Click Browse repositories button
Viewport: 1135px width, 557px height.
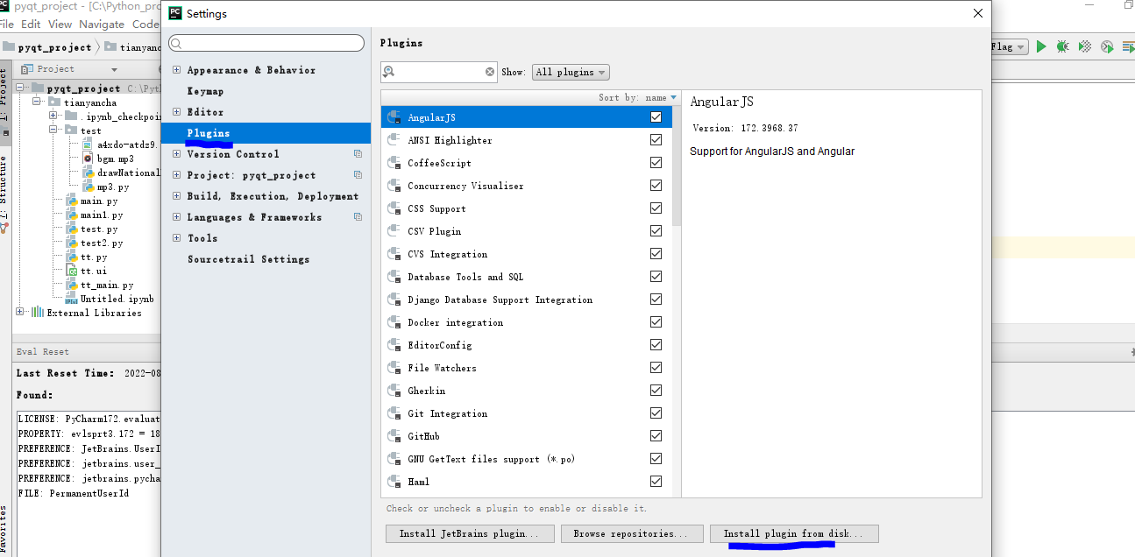click(632, 533)
